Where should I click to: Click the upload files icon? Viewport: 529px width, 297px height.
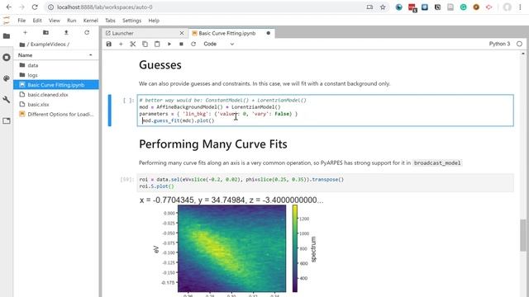point(66,33)
